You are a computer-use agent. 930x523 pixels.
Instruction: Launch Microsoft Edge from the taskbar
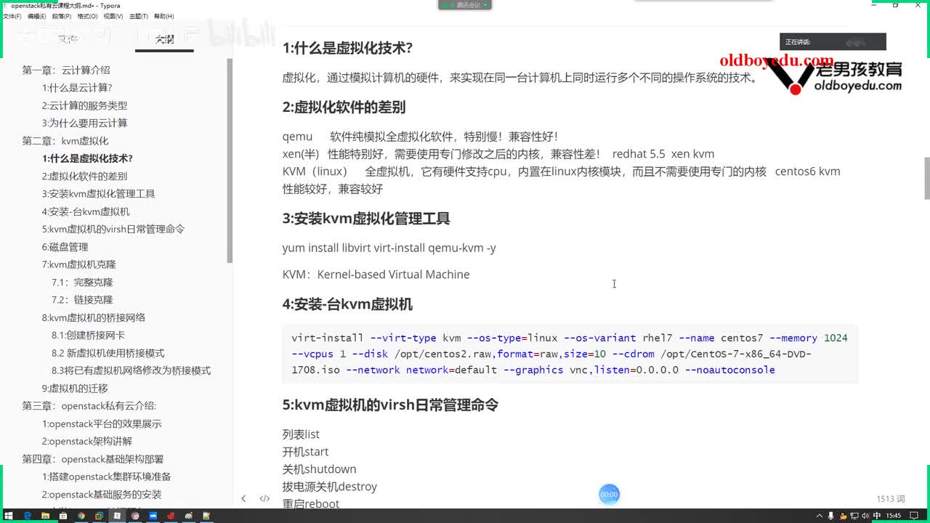click(28, 516)
